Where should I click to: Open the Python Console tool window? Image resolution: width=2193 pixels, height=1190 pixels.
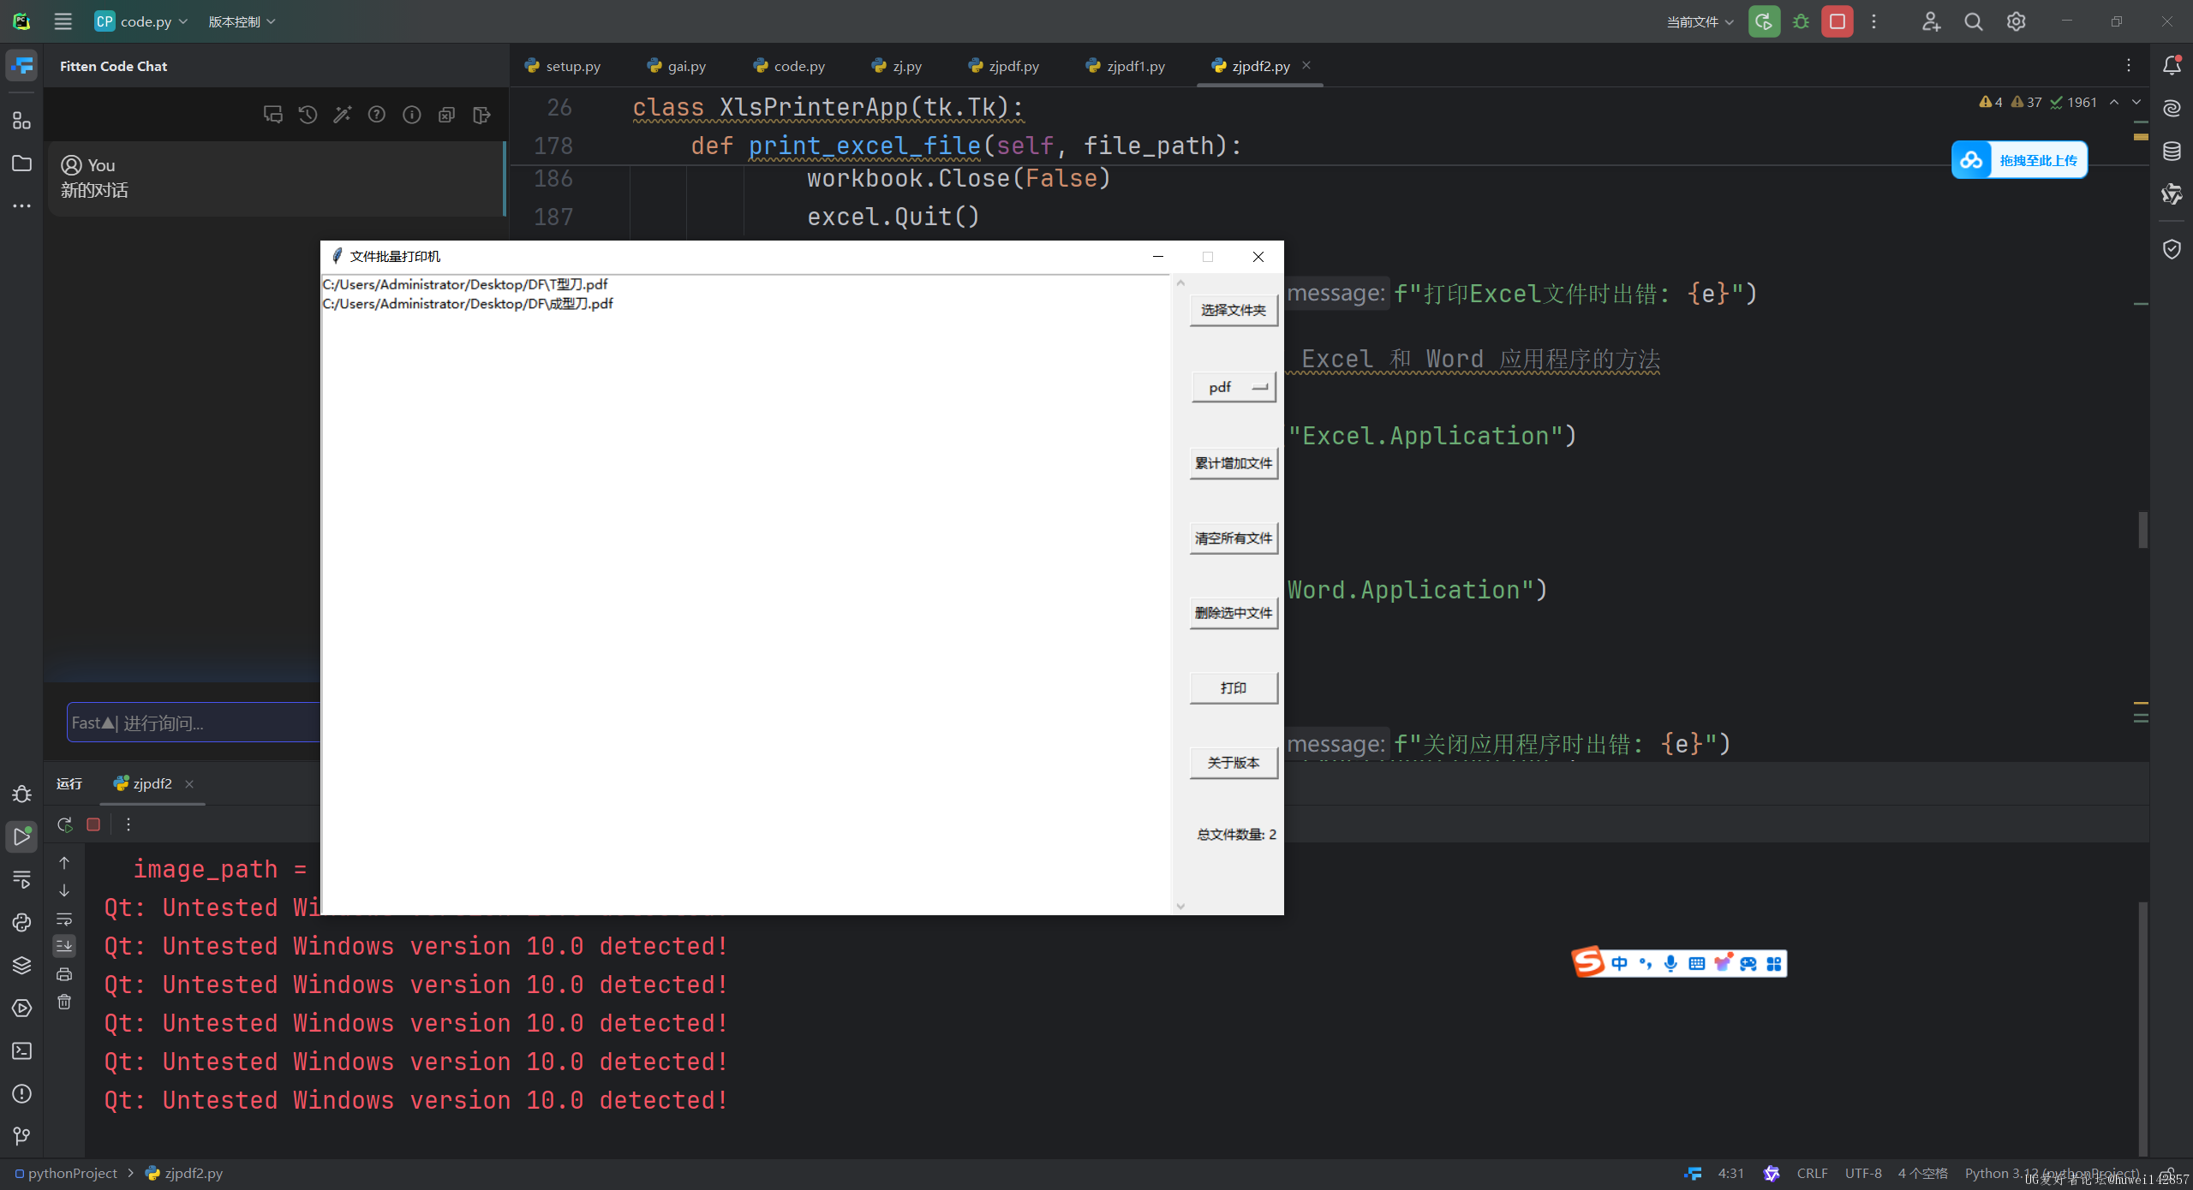click(x=21, y=922)
